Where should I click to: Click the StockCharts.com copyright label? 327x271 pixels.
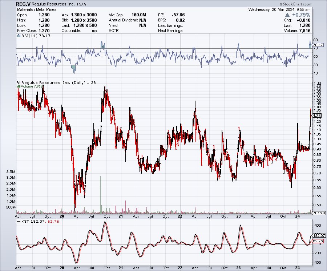coord(296,4)
